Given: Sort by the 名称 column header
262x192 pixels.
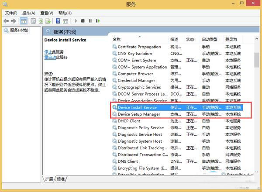Looking at the screenshot, I should [117, 39].
